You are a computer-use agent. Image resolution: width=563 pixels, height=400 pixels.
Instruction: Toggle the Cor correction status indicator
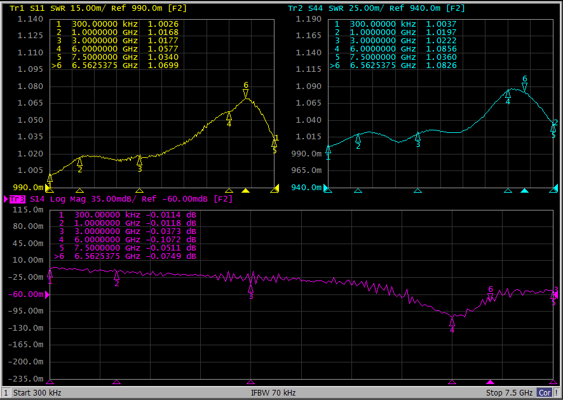pyautogui.click(x=545, y=393)
